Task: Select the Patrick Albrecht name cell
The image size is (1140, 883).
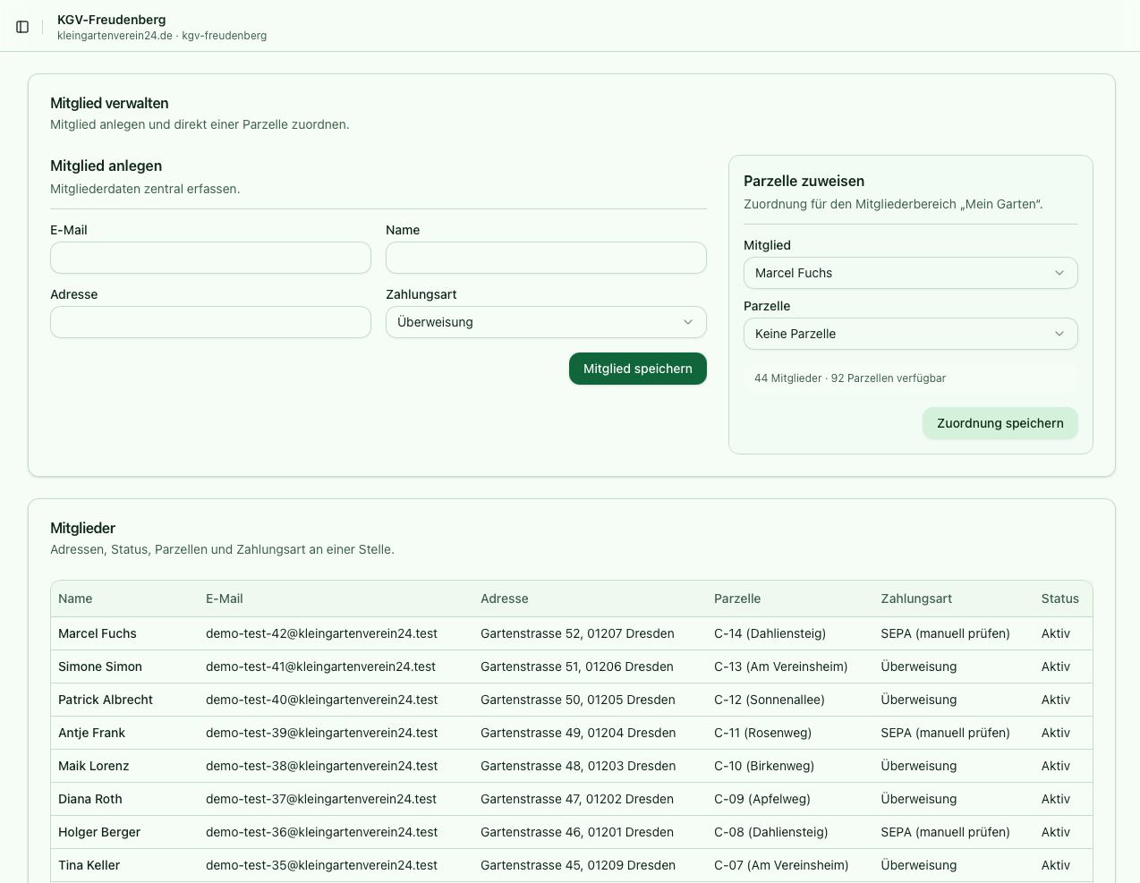Action: click(106, 700)
